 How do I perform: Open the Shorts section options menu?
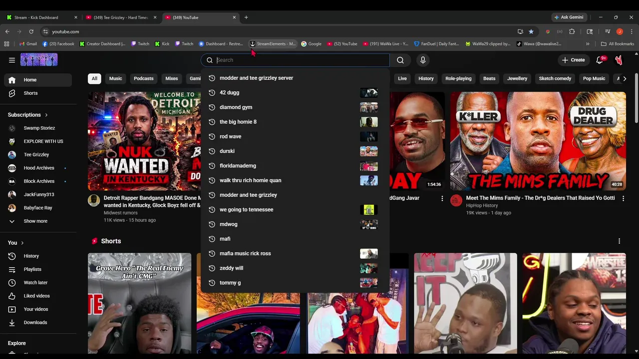click(620, 241)
